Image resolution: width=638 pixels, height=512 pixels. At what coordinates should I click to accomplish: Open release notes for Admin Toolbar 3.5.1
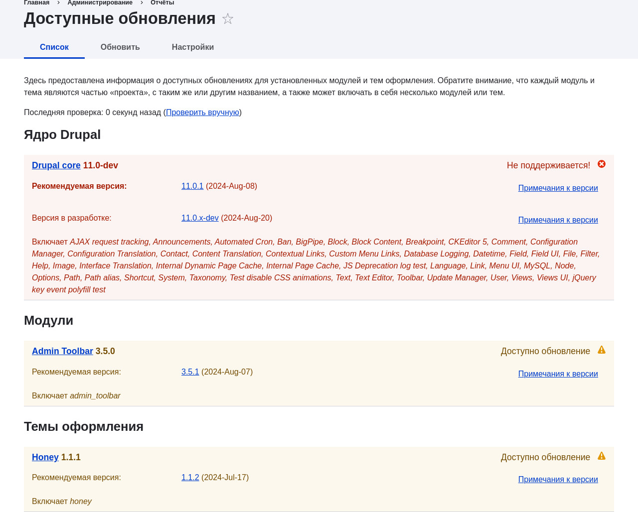[558, 374]
